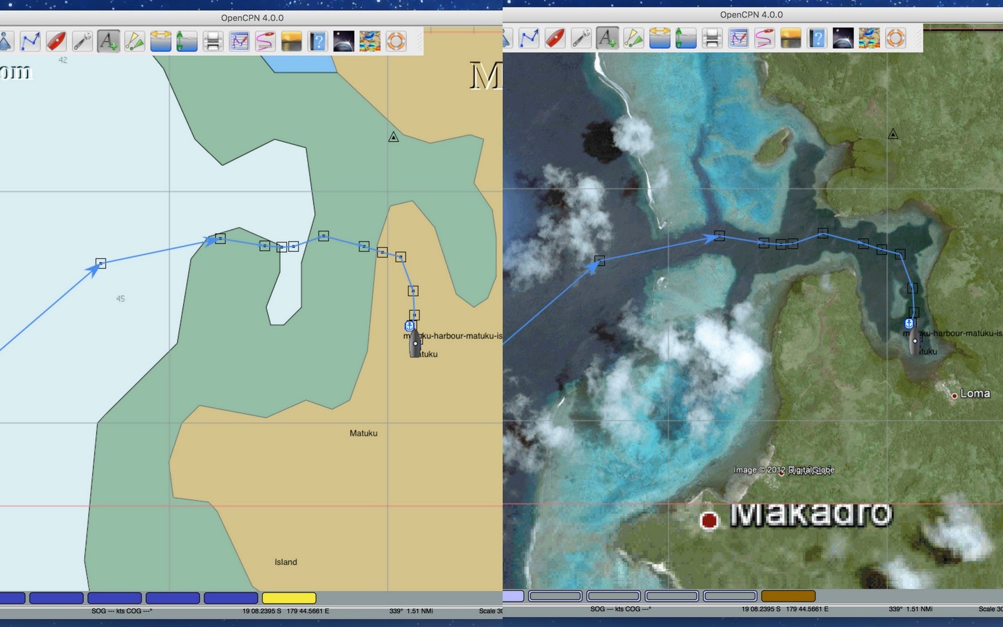Click the own-ship boat symbol in vector chart
The image size is (1003, 627).
[415, 343]
